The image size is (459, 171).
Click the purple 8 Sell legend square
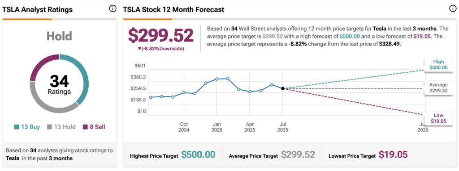coord(85,127)
